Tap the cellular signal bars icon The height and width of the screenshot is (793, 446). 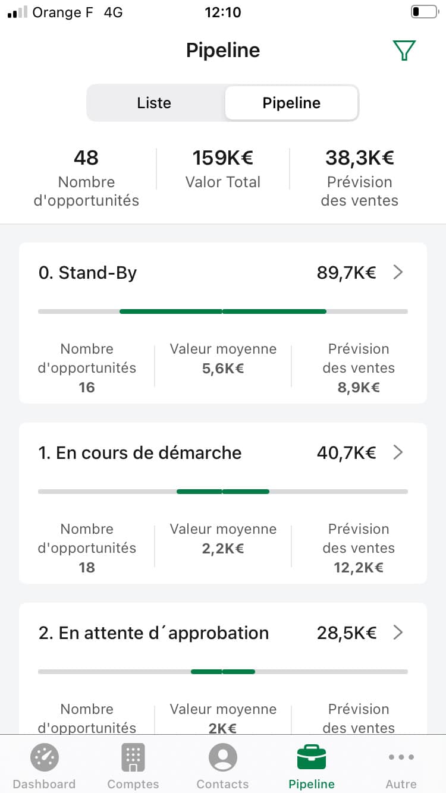click(17, 12)
